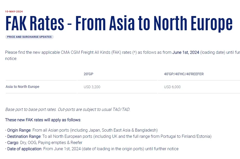Click the Cargo label in the list
The image size is (240, 159).
click(x=13, y=143)
